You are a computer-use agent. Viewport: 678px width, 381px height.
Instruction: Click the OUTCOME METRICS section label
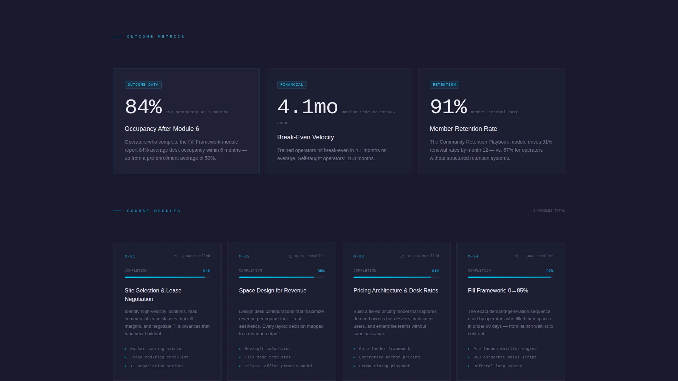[156, 37]
